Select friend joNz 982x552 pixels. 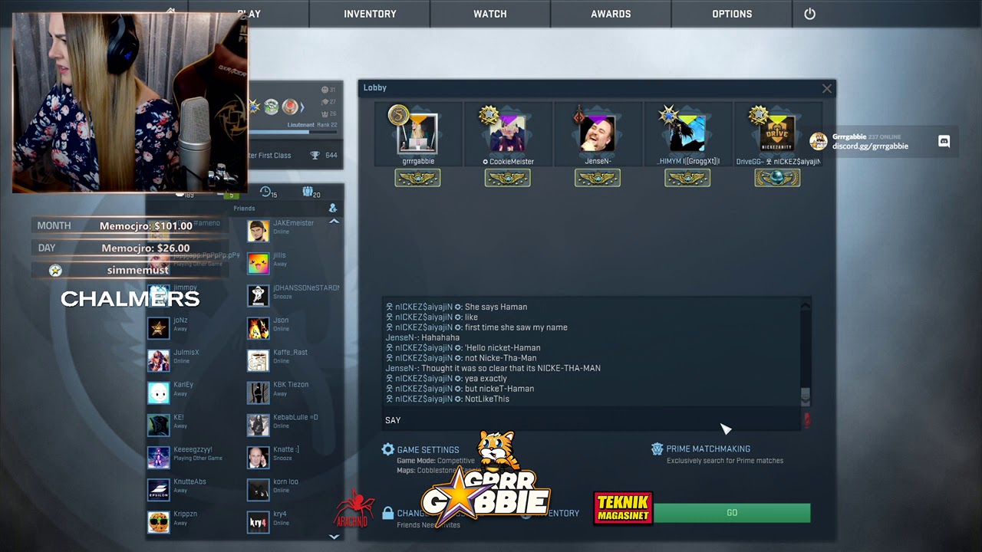pos(193,327)
